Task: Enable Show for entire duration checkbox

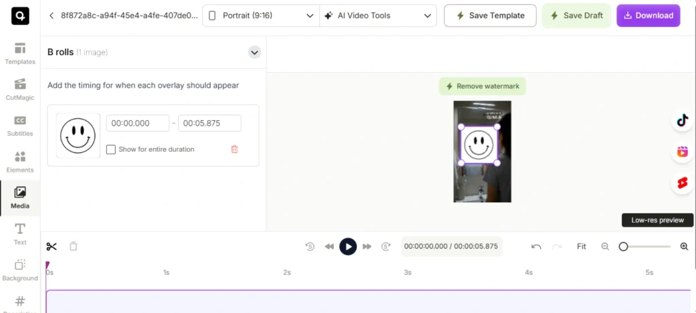Action: [x=111, y=149]
